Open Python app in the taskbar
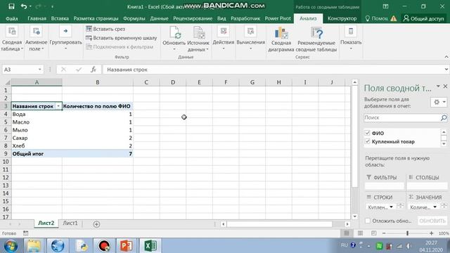This screenshot has height=253, width=450. 82,246
